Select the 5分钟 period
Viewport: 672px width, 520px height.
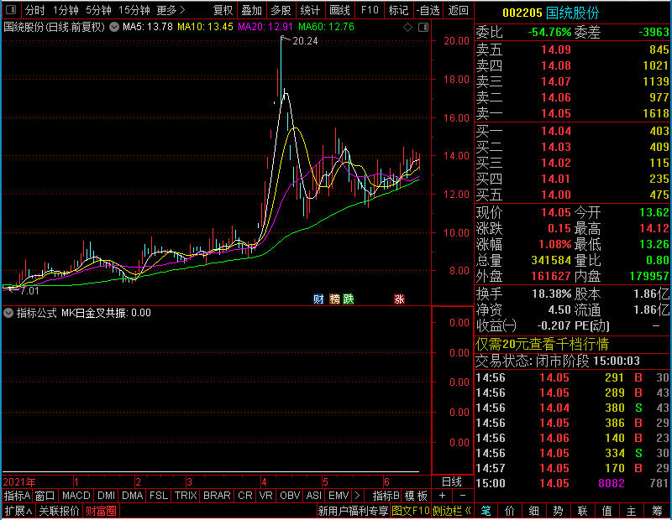pos(98,10)
